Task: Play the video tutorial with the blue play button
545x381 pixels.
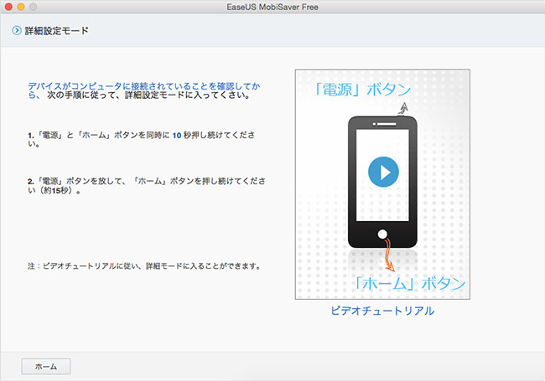Action: point(383,172)
